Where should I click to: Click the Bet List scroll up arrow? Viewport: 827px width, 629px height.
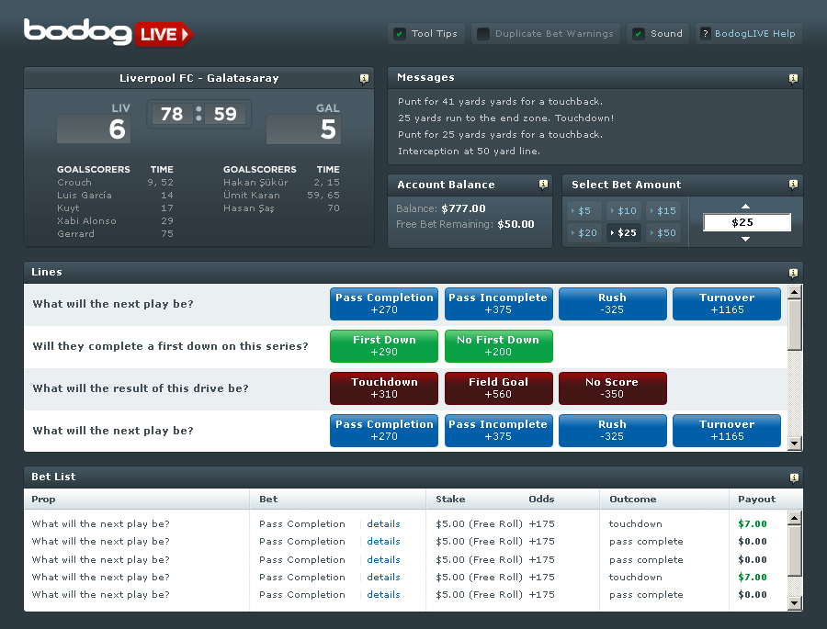click(794, 518)
